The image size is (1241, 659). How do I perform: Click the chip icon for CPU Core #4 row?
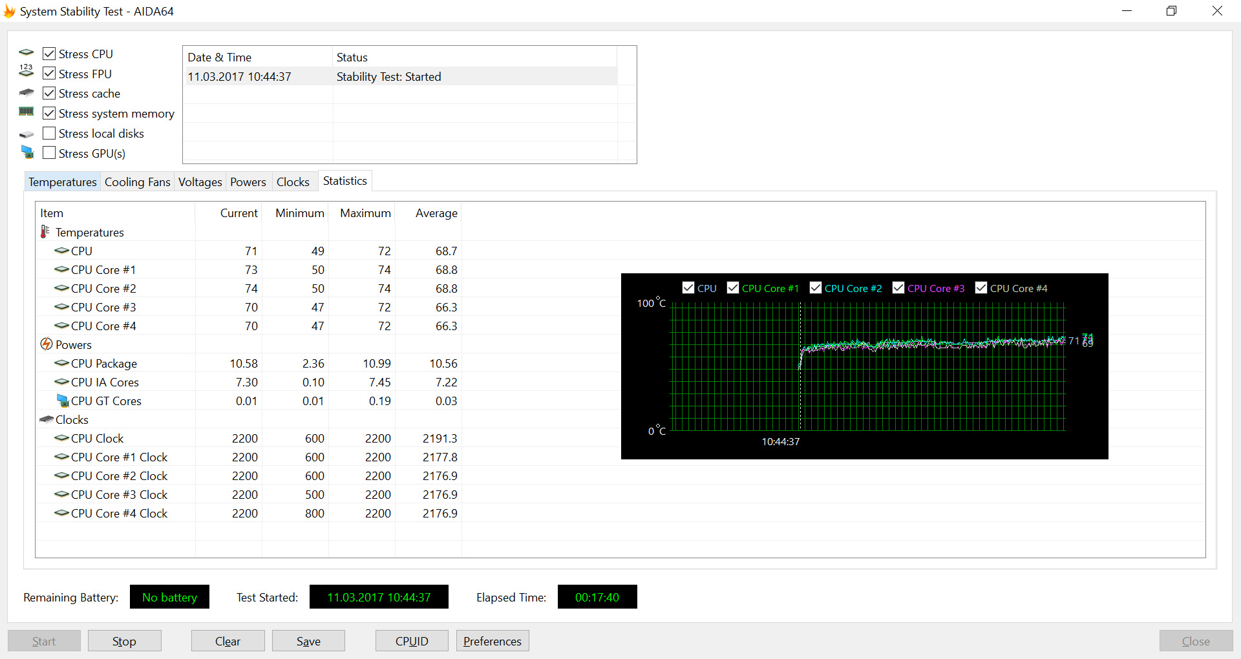pyautogui.click(x=61, y=326)
